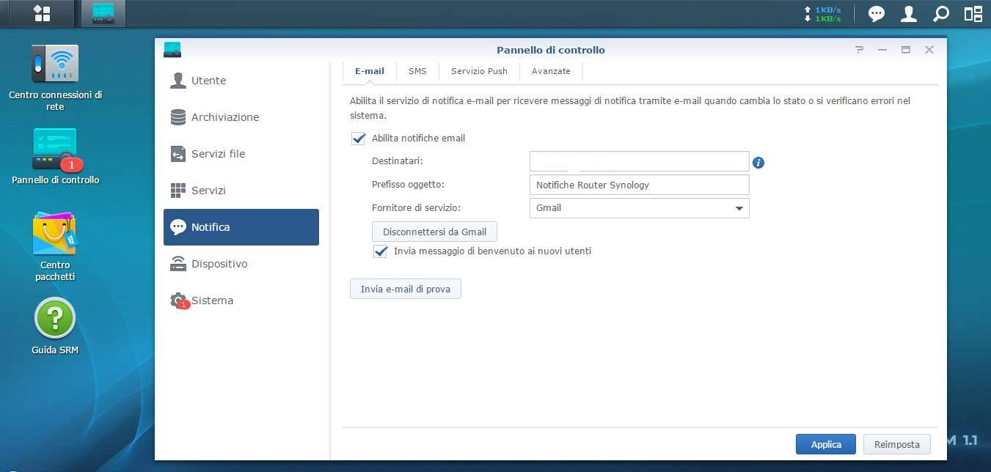Click the Prefisso oggetto text field
The width and height of the screenshot is (991, 472).
[x=639, y=185]
